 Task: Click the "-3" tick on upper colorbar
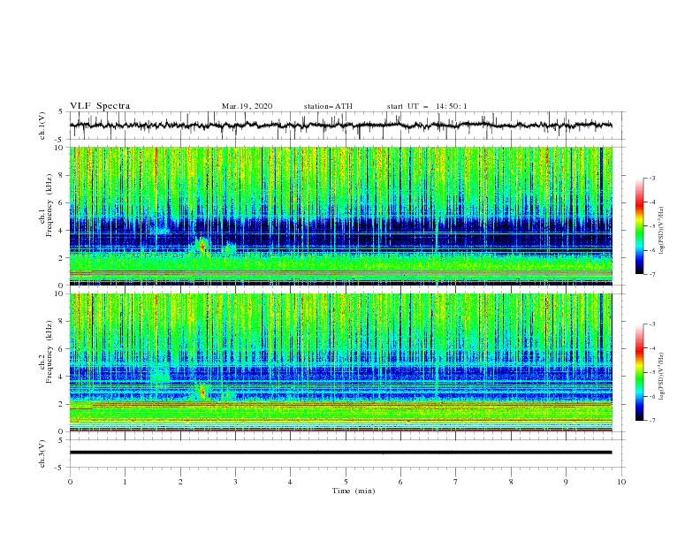[x=652, y=178]
